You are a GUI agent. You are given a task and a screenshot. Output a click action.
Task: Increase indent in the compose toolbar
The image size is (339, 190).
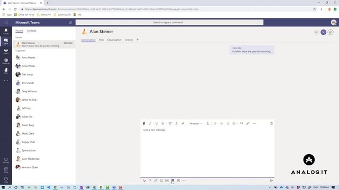pyautogui.click(x=221, y=123)
